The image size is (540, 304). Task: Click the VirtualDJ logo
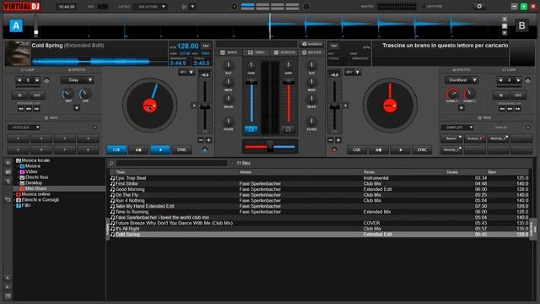[x=22, y=7]
